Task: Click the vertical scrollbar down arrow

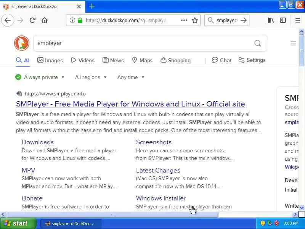Action: pos(302,208)
